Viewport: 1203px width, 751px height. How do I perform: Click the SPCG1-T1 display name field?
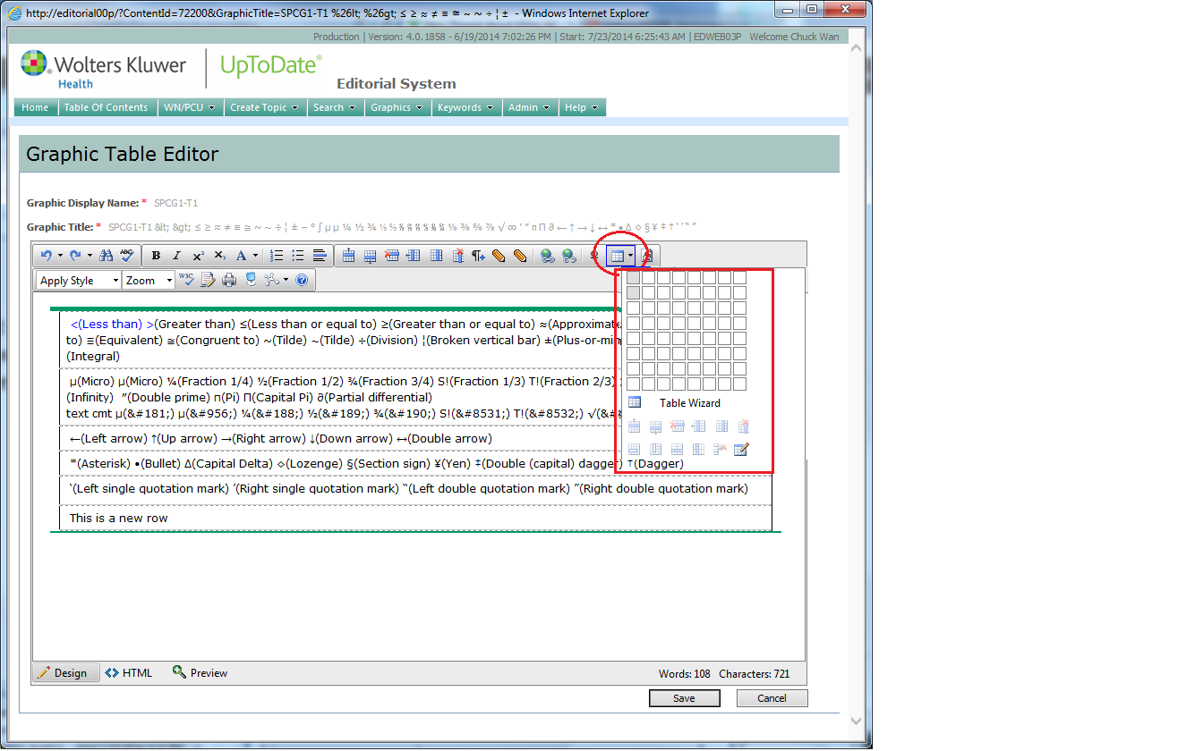176,204
